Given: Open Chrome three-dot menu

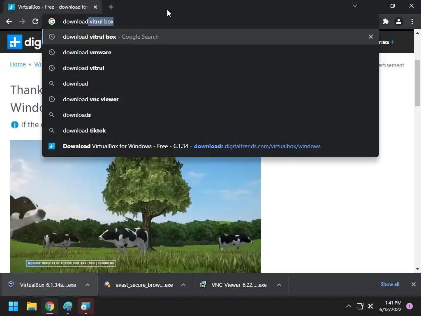Looking at the screenshot, I should coord(412,21).
